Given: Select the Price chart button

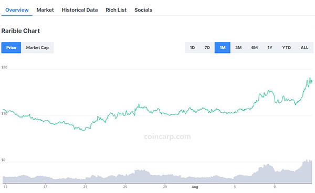Looking at the screenshot, I should (11, 48).
